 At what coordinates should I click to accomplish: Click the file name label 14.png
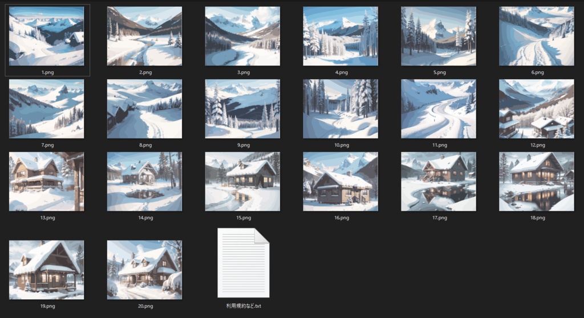click(145, 218)
